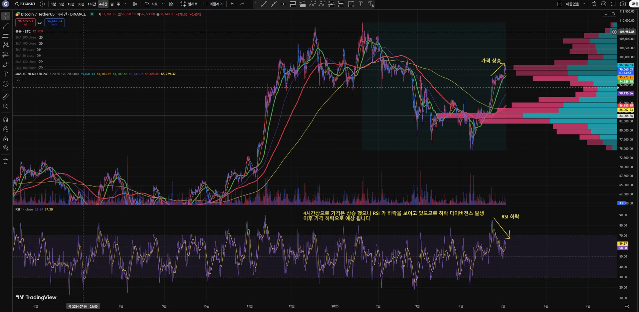The image size is (639, 312).
Task: Open the ruler measure tool
Action: tap(6, 97)
